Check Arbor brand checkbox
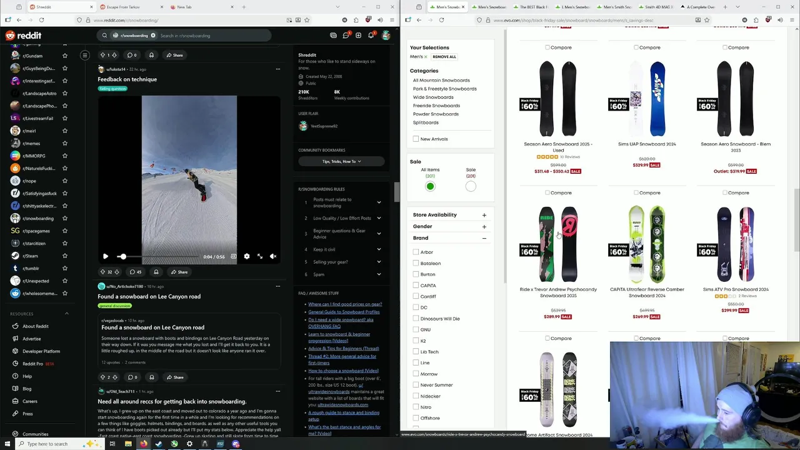This screenshot has width=800, height=450. click(416, 252)
